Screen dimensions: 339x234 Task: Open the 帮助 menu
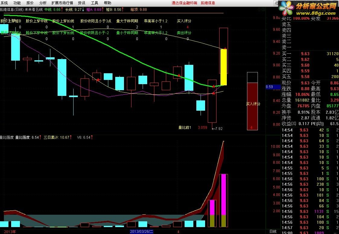[107, 3]
